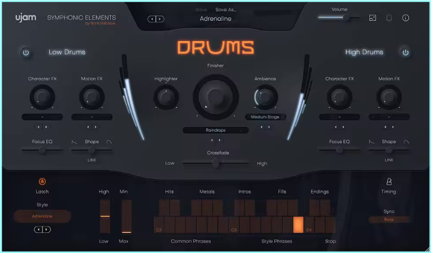Adjust the Volume slider
Image resolution: width=431 pixels, height=253 pixels.
click(x=339, y=18)
